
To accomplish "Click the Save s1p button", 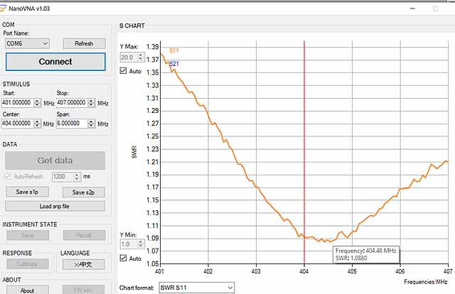I will [27, 192].
